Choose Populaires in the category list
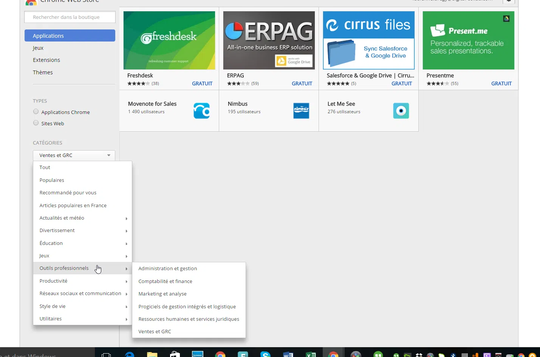Image resolution: width=540 pixels, height=357 pixels. pos(82,180)
